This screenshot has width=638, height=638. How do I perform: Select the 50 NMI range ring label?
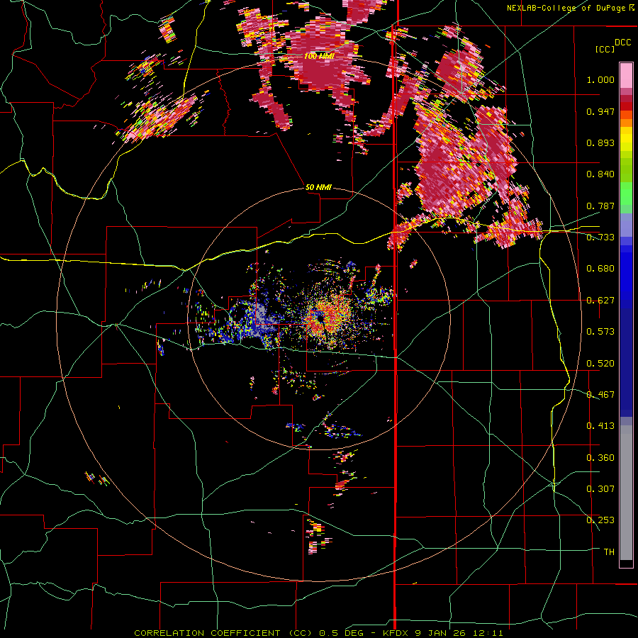pos(318,187)
